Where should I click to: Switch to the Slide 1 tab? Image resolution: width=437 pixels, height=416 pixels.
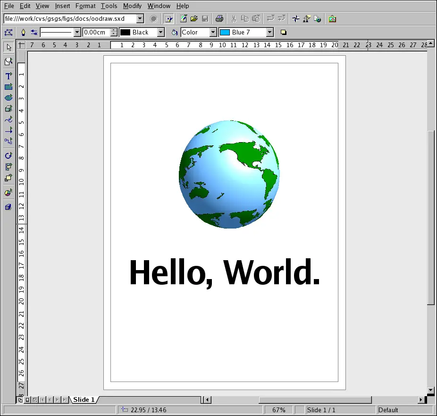click(84, 399)
